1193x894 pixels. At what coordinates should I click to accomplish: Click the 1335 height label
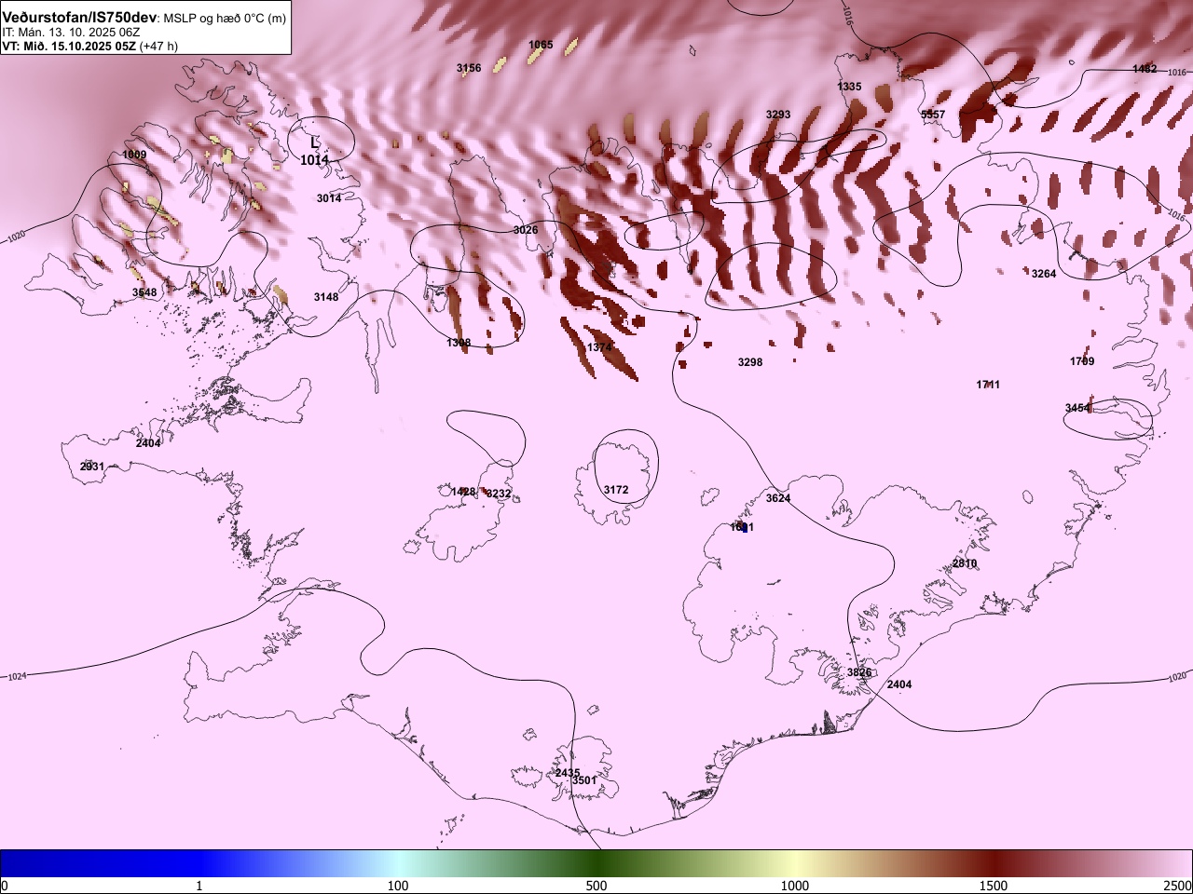849,87
